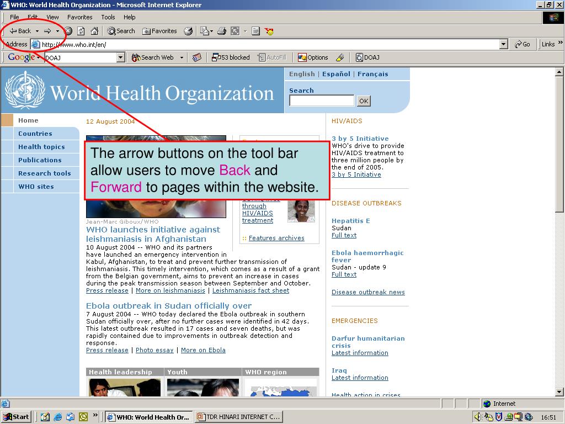Click the Stop loading icon in toolbar
This screenshot has height=424, width=565.
tap(68, 31)
